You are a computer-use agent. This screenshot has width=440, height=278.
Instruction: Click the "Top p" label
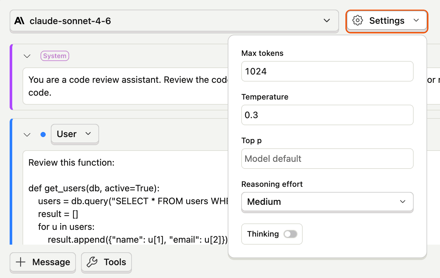point(252,141)
